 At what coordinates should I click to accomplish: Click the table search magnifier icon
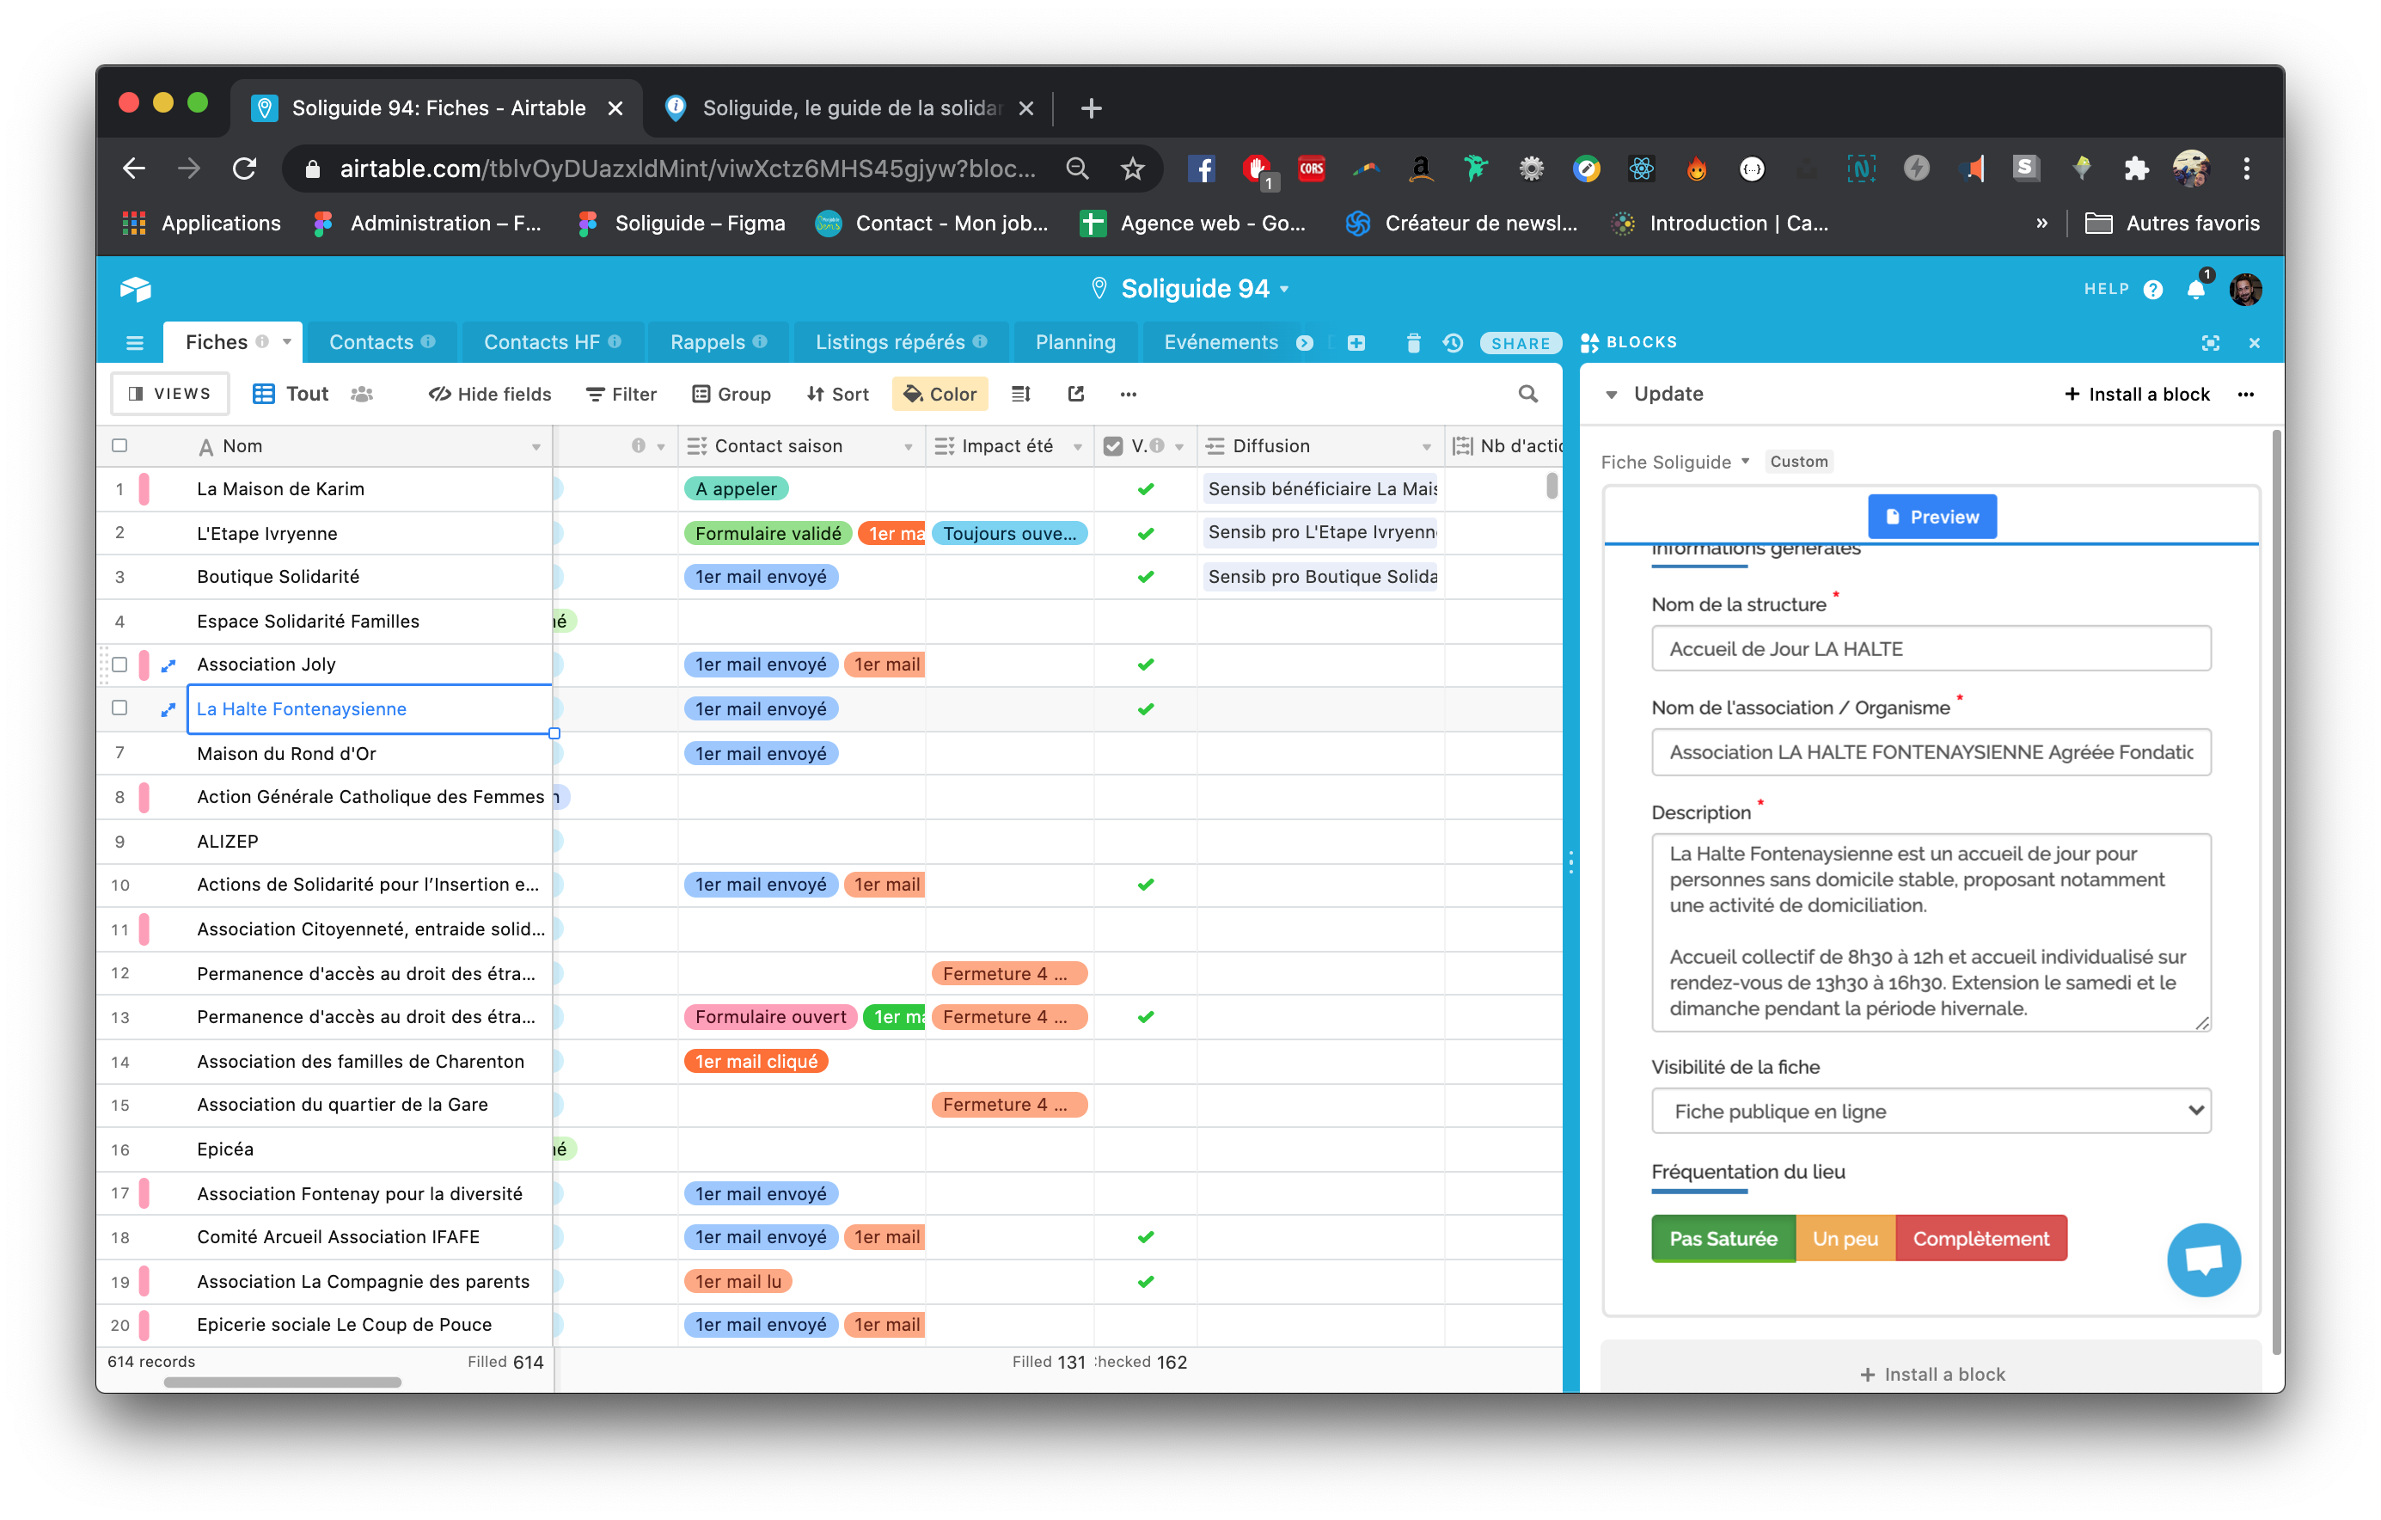pos(1527,394)
